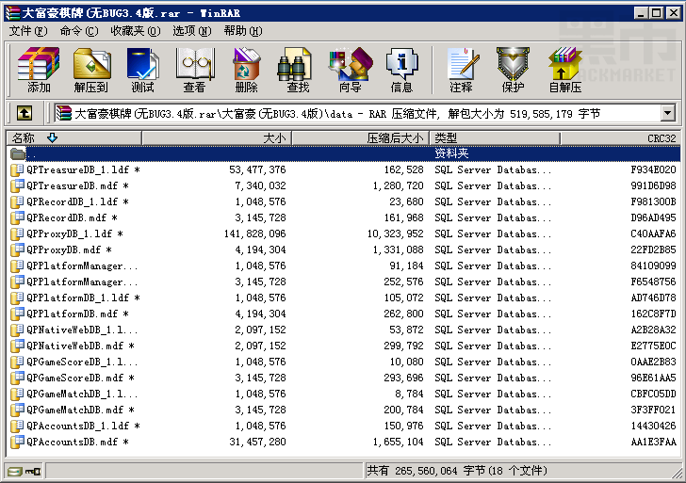
Task: Open the Comment (注释) icon
Action: tap(462, 70)
